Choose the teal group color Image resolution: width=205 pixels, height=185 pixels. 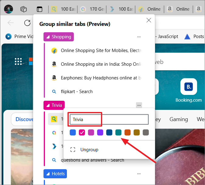coord(118,132)
